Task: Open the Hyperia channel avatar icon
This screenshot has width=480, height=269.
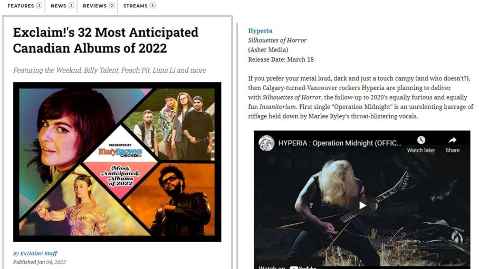Action: pos(266,143)
